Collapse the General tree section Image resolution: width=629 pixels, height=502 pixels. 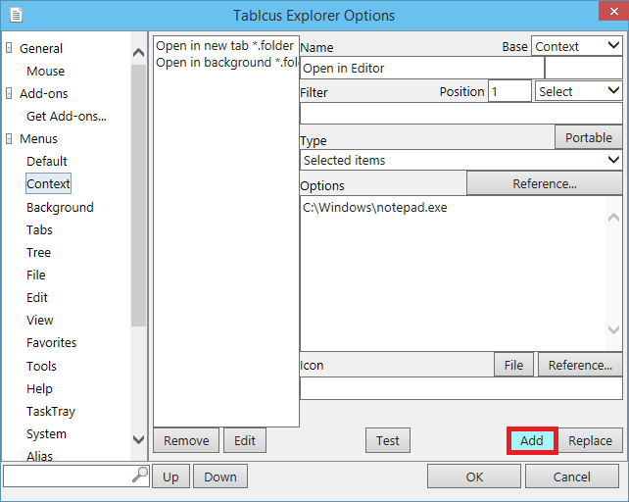point(9,48)
